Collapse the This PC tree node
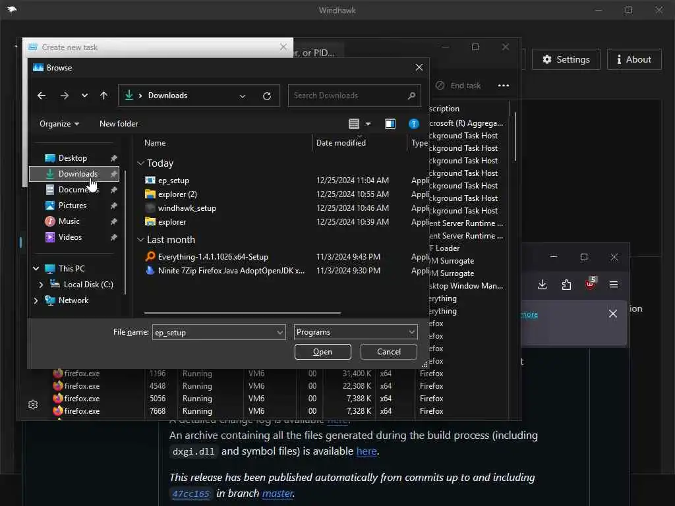This screenshot has height=506, width=675. 36,269
